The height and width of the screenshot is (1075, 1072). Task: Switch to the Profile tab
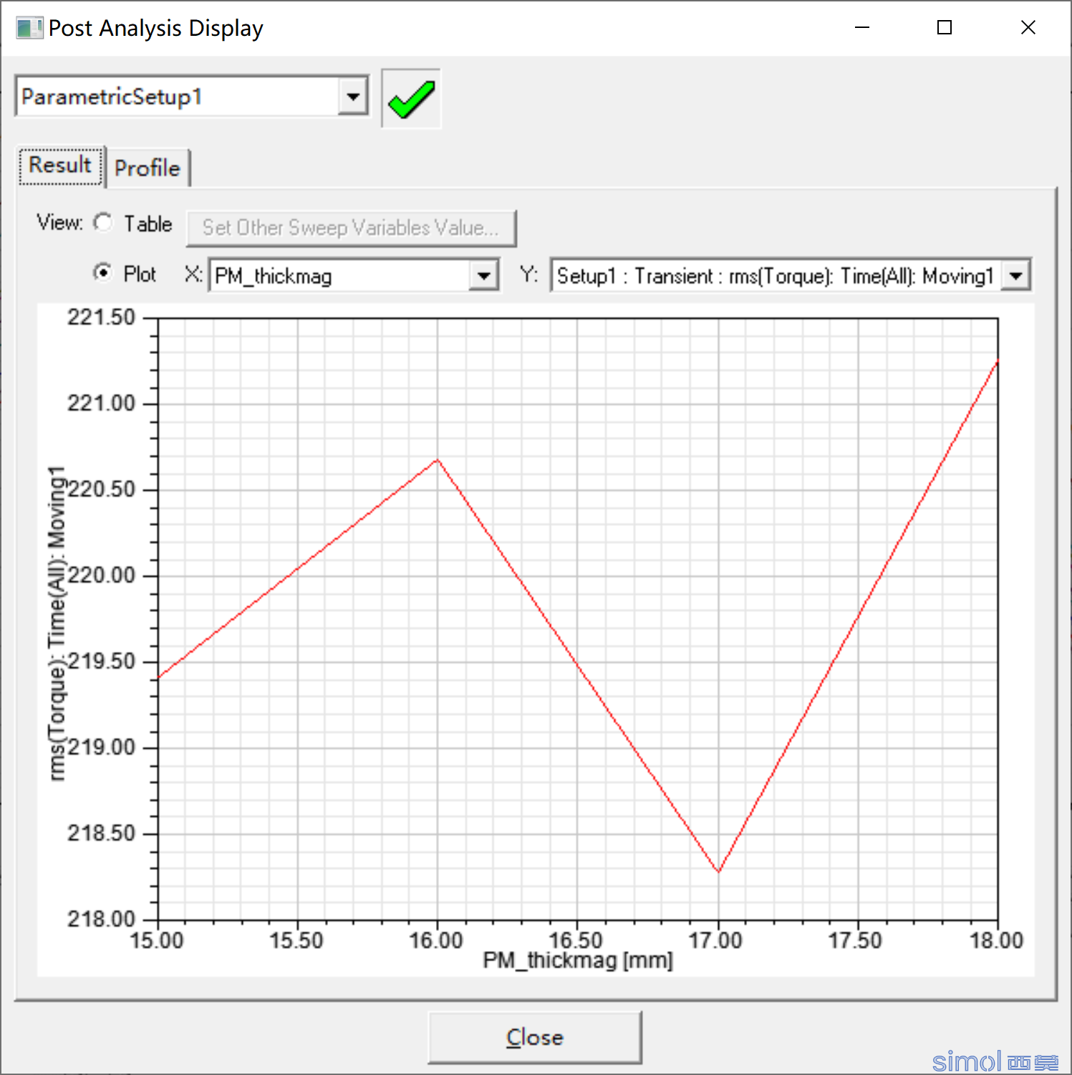click(148, 168)
